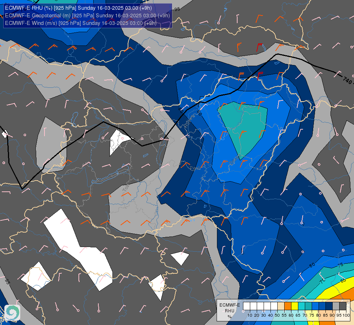
Task: Select the ECMWF-E Geopotential layer title line
Action: pos(88,16)
